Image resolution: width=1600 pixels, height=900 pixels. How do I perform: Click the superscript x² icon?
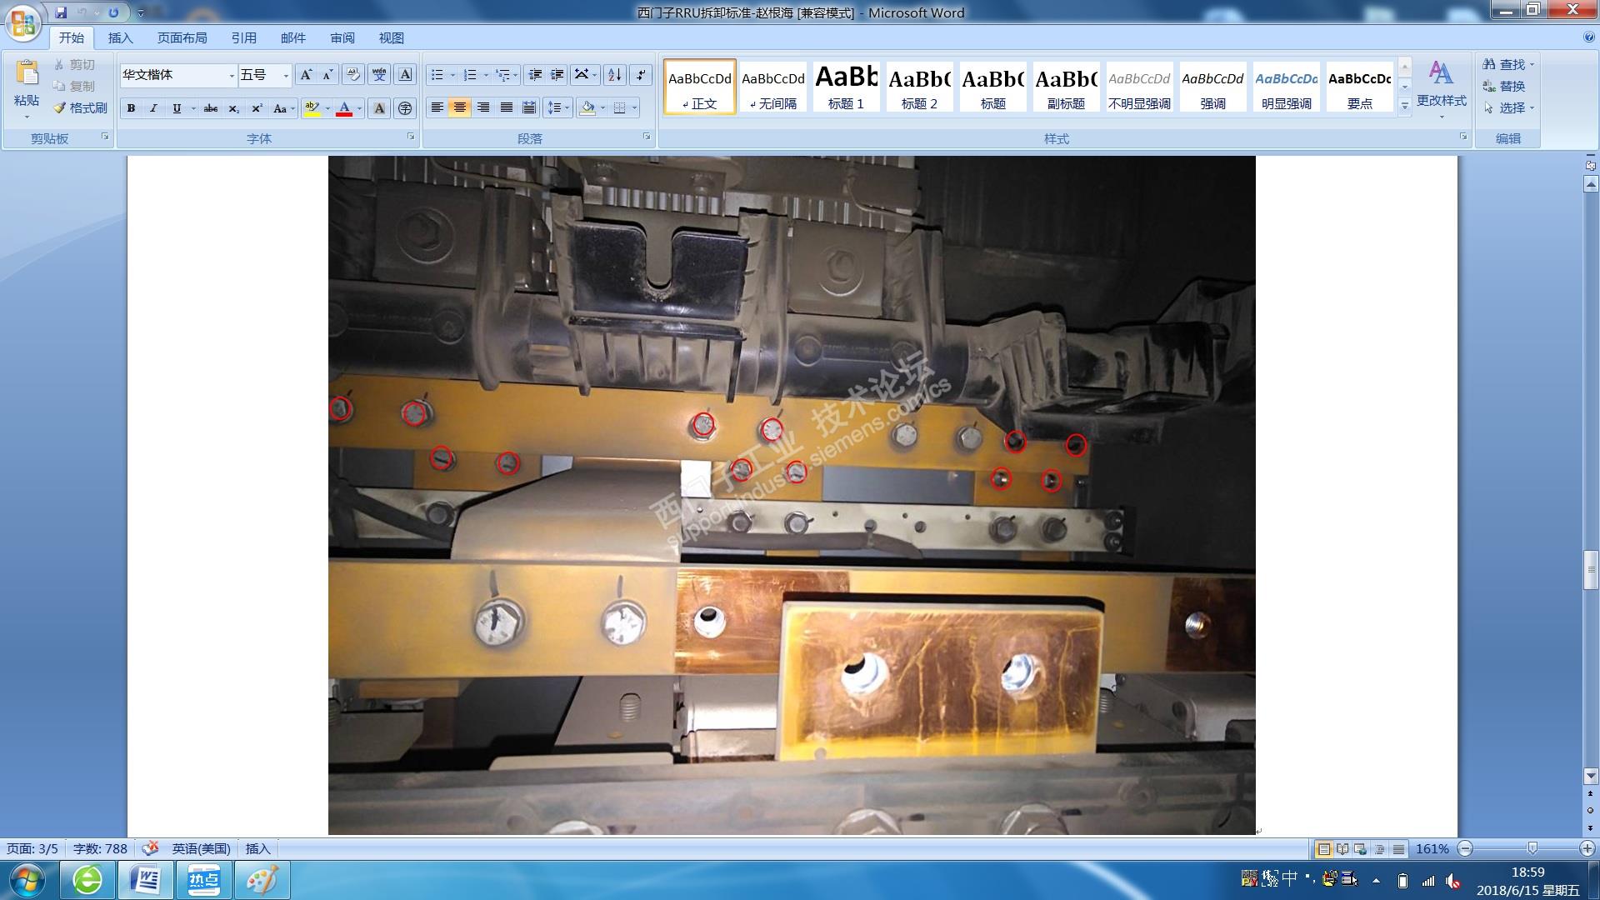point(257,108)
